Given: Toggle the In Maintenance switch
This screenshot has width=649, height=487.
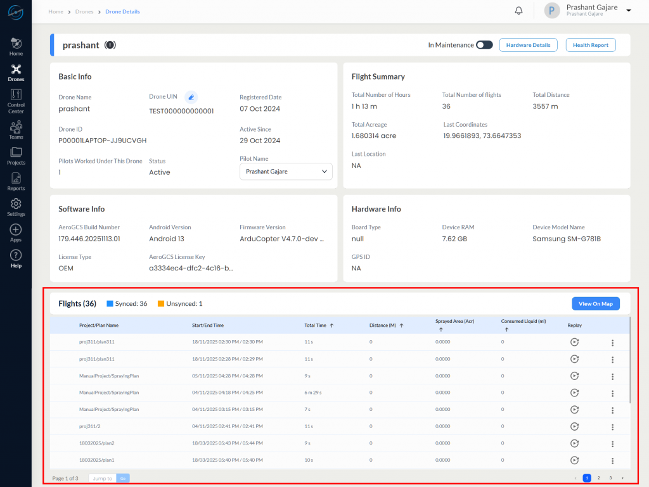Looking at the screenshot, I should click(484, 45).
